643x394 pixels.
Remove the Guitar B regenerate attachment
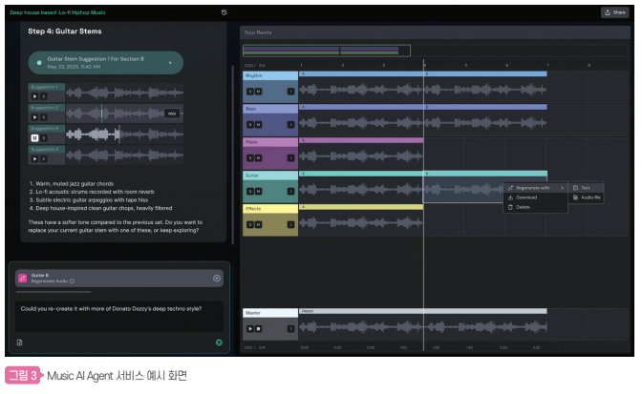pos(217,278)
